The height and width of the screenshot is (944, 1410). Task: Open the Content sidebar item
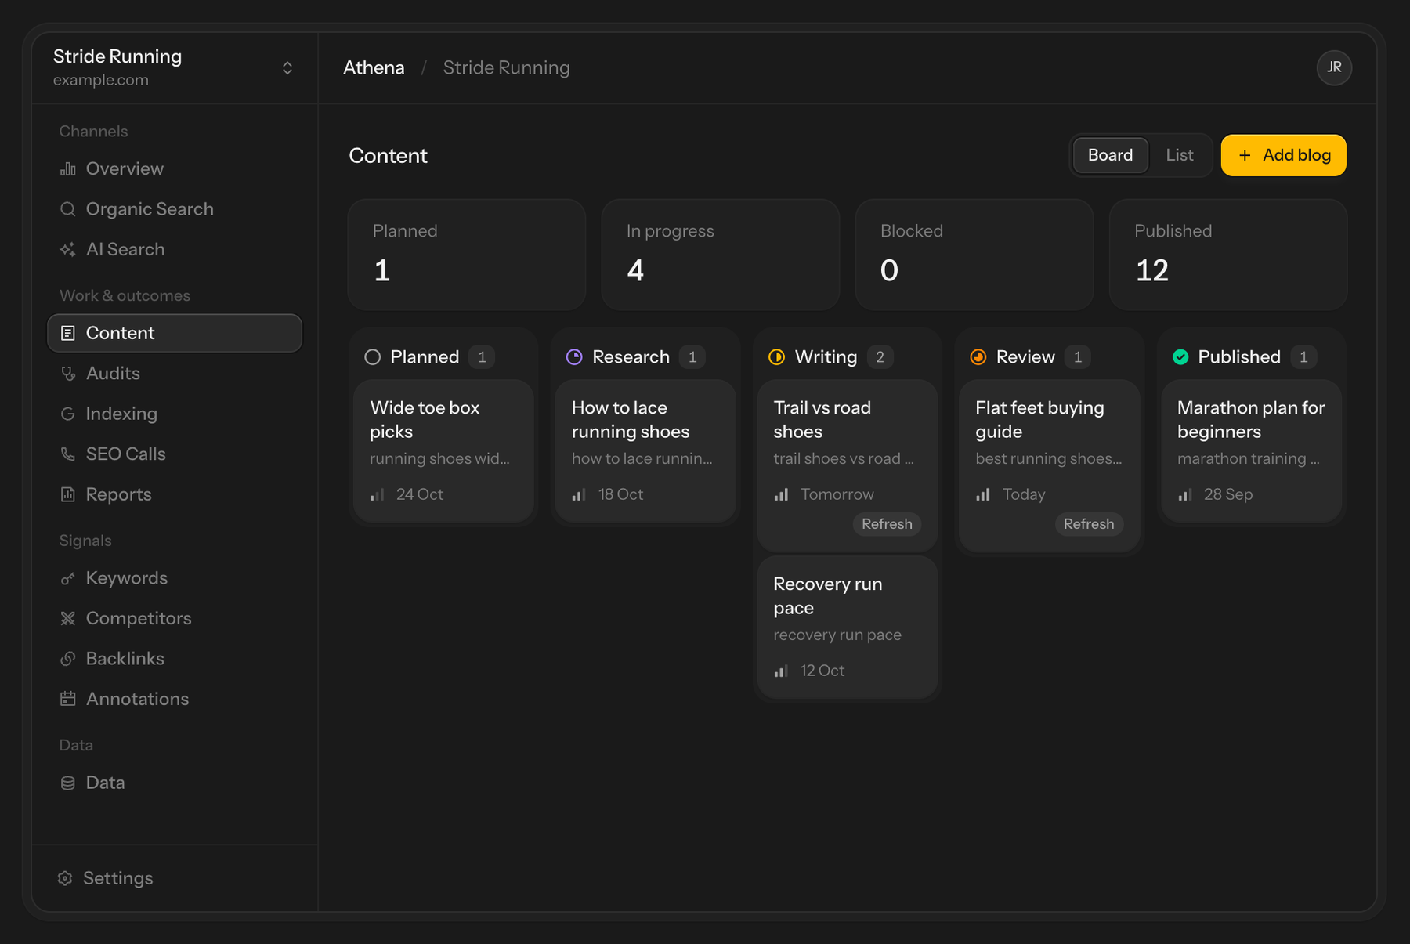[x=175, y=333]
